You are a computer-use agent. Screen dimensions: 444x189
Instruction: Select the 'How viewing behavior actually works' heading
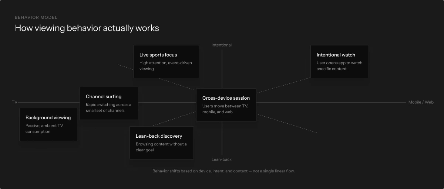(x=87, y=28)
